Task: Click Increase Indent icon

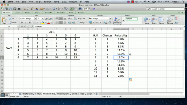Action: coord(74,22)
